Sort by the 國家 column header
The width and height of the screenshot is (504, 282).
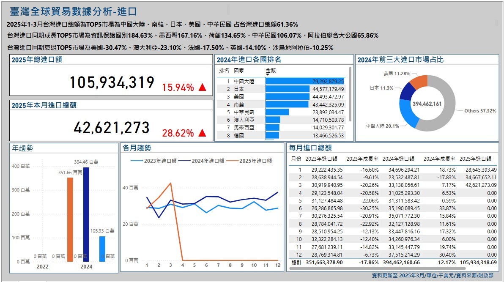[239, 70]
